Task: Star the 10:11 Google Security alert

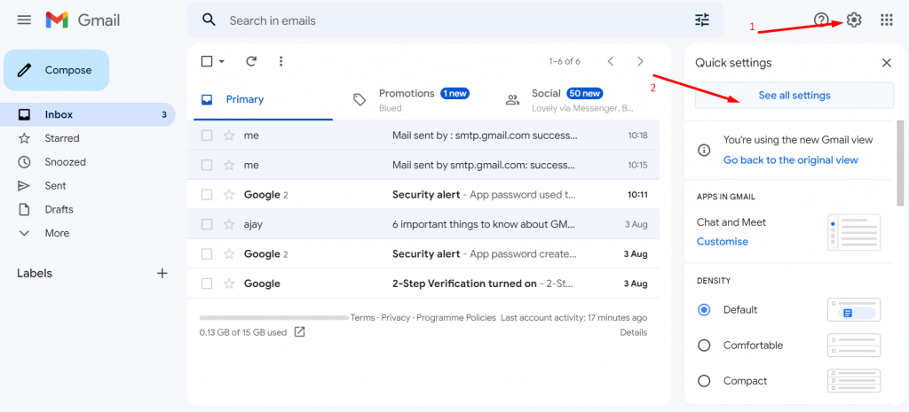Action: [229, 194]
